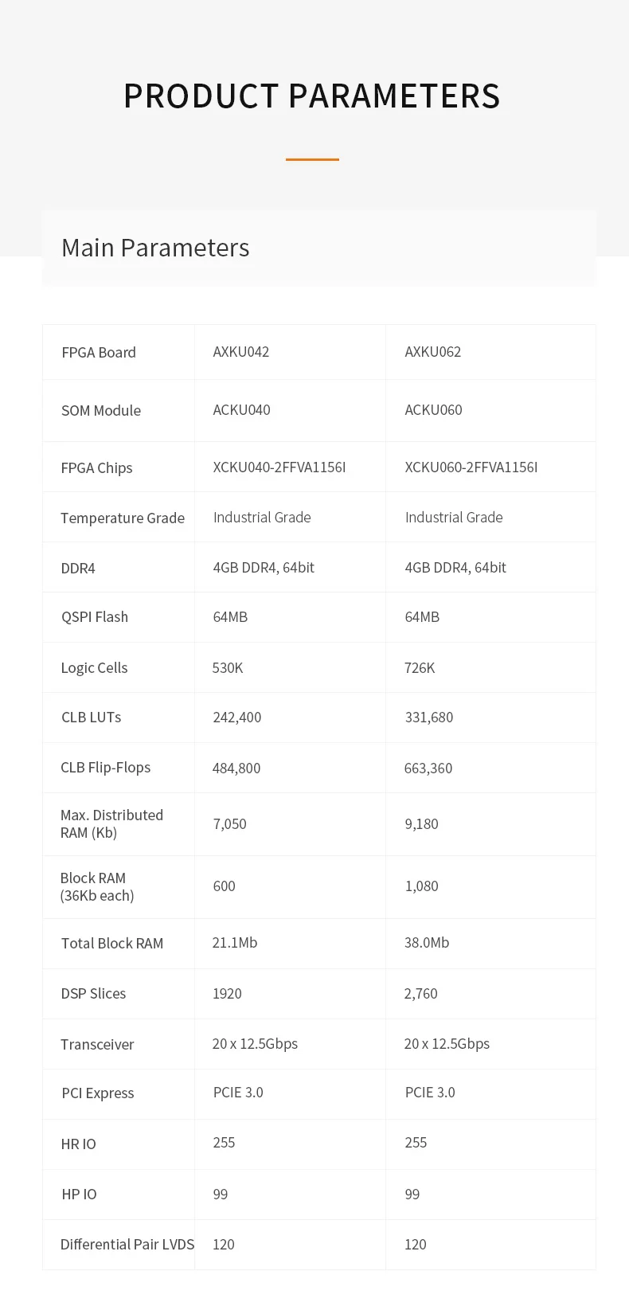
Task: Select the 1,080 Block RAM value
Action: point(422,886)
